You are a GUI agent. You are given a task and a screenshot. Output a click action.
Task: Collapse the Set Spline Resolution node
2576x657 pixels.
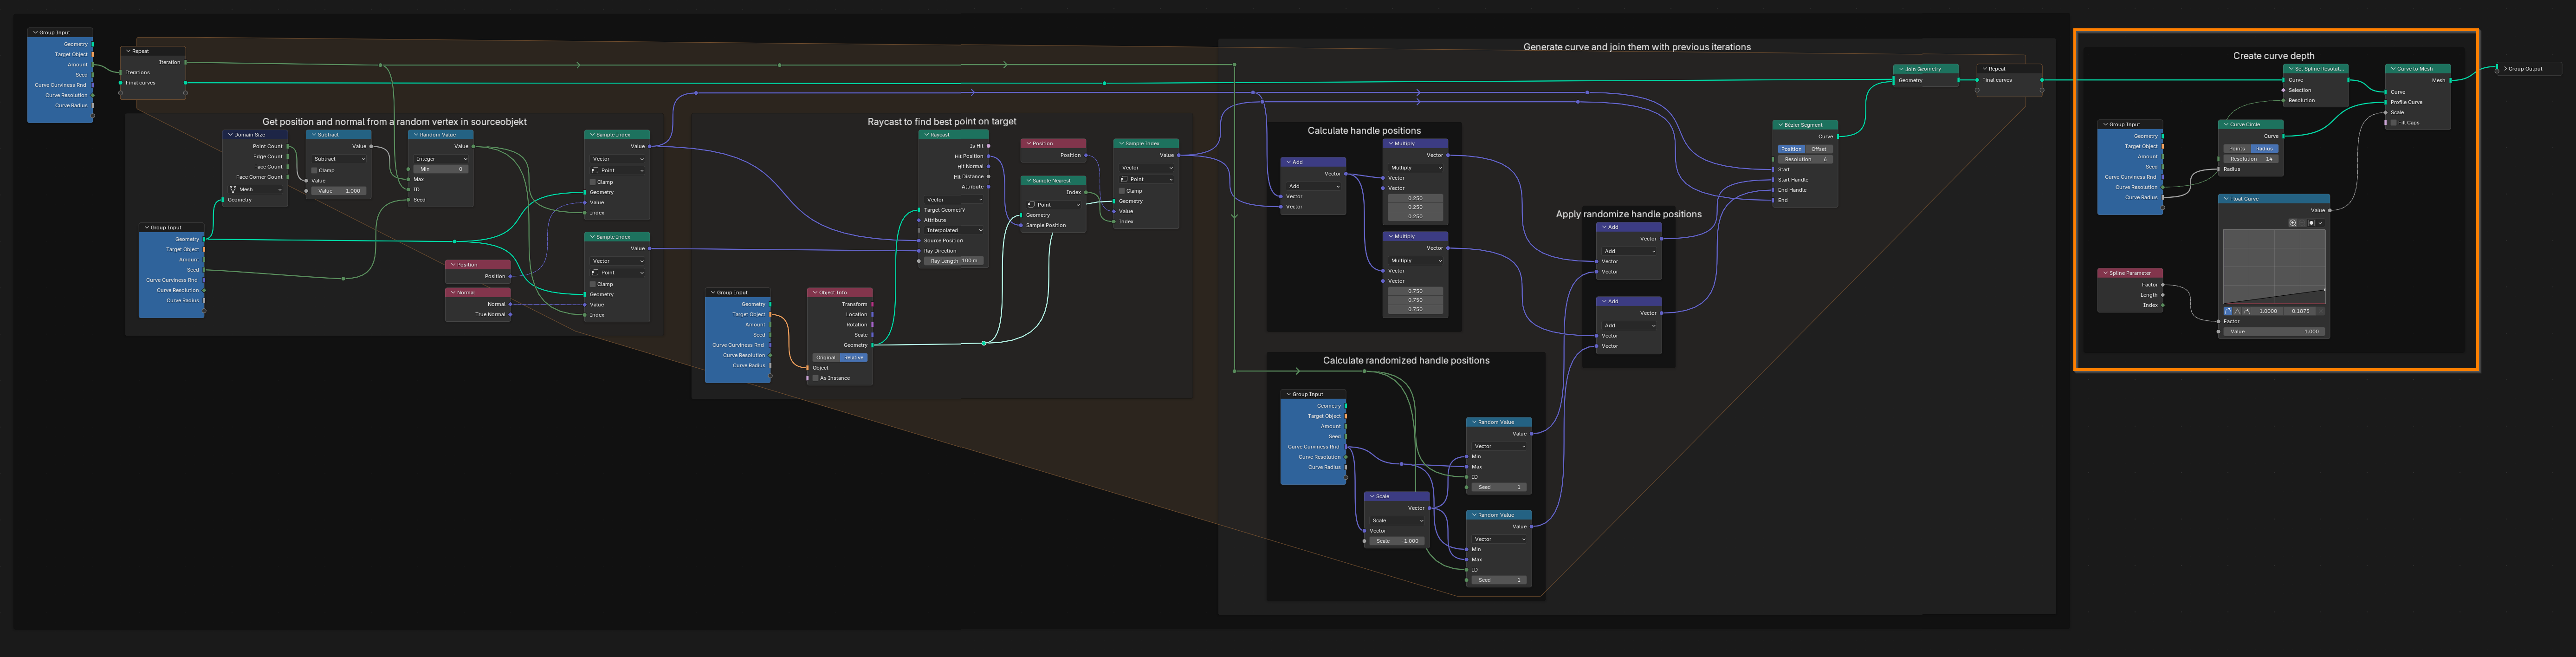(x=2291, y=69)
